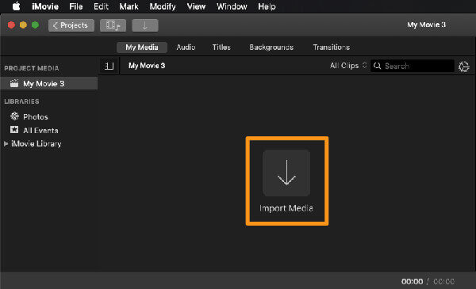Image resolution: width=476 pixels, height=289 pixels.
Task: Open the Edit menu
Action: (x=101, y=6)
